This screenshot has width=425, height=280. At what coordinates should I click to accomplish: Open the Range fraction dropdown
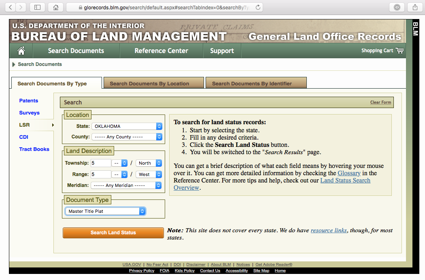(120, 174)
